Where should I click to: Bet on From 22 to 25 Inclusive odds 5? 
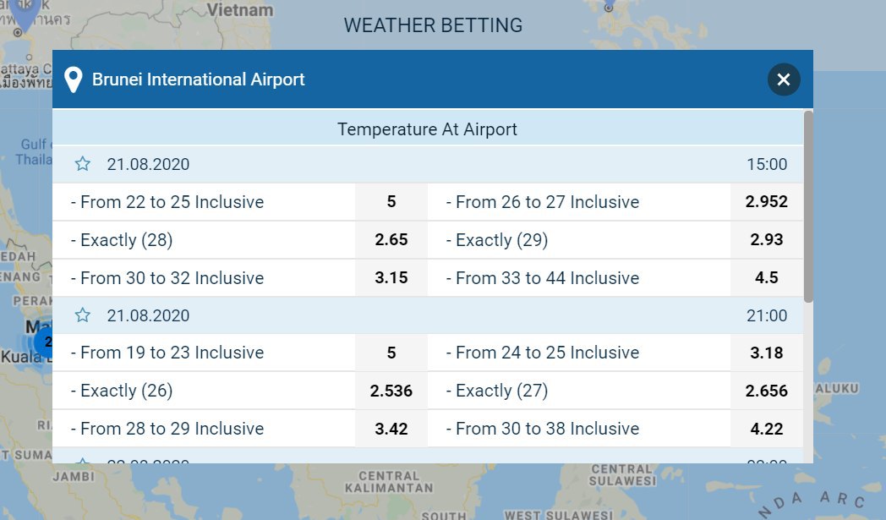(391, 202)
